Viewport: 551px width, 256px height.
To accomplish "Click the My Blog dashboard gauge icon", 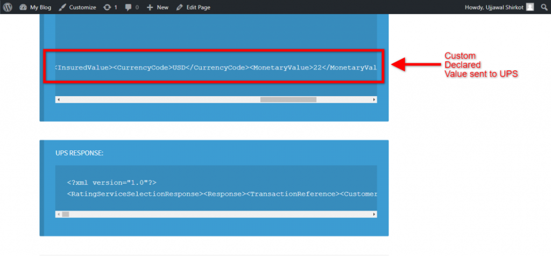I will pyautogui.click(x=23, y=7).
